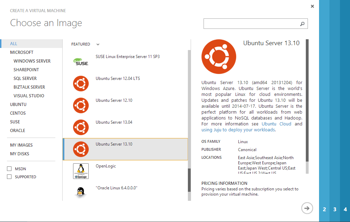Viewport: 350px width, 222px height.
Task: Click the Ubuntu Server 13.04 logo icon
Action: [x=81, y=127]
